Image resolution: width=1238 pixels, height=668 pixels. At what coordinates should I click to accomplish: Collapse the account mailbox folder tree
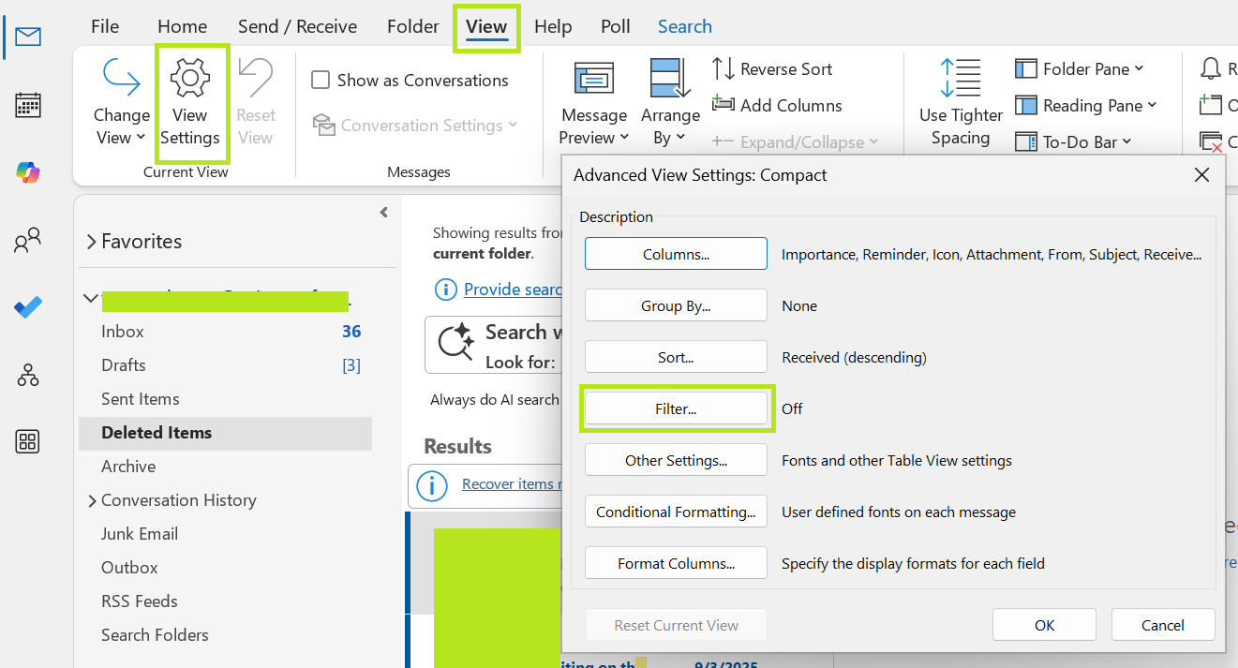91,299
